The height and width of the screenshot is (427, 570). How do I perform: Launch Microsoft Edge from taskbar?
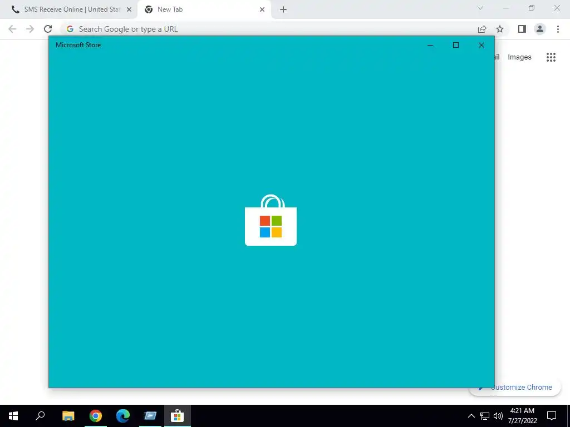point(123,416)
